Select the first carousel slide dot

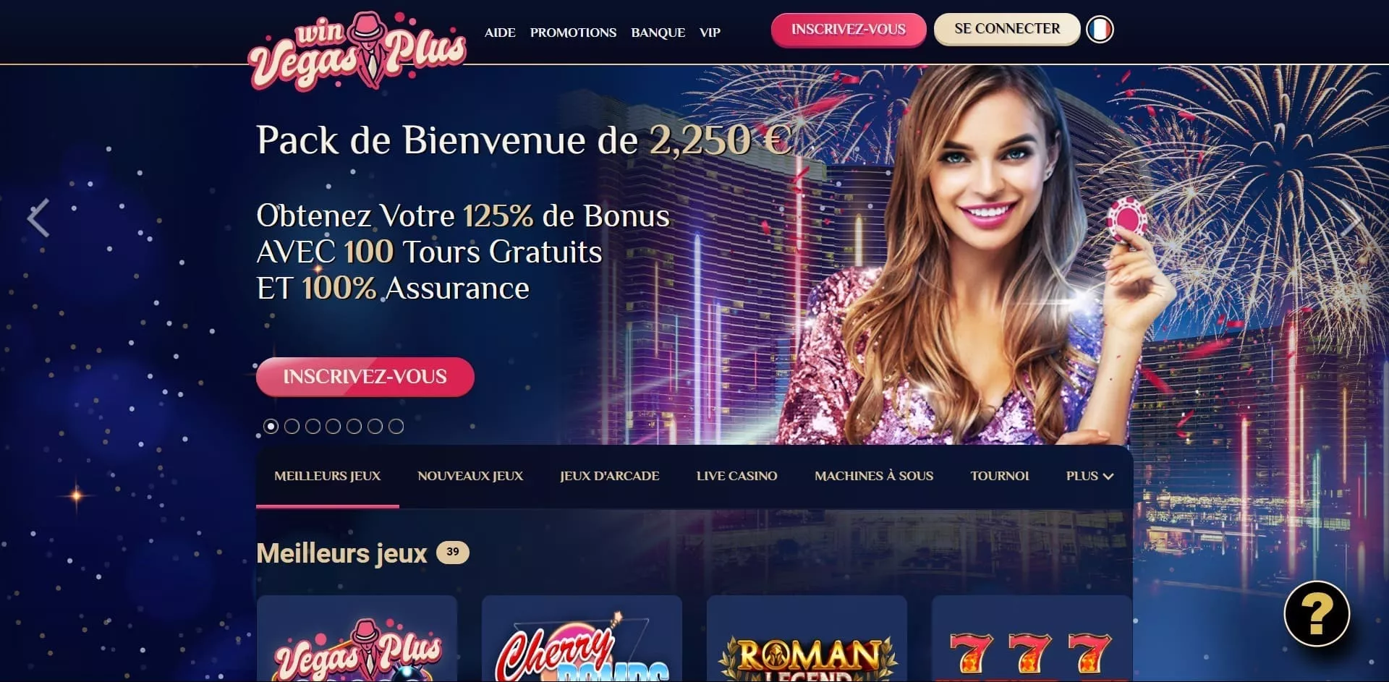(271, 427)
